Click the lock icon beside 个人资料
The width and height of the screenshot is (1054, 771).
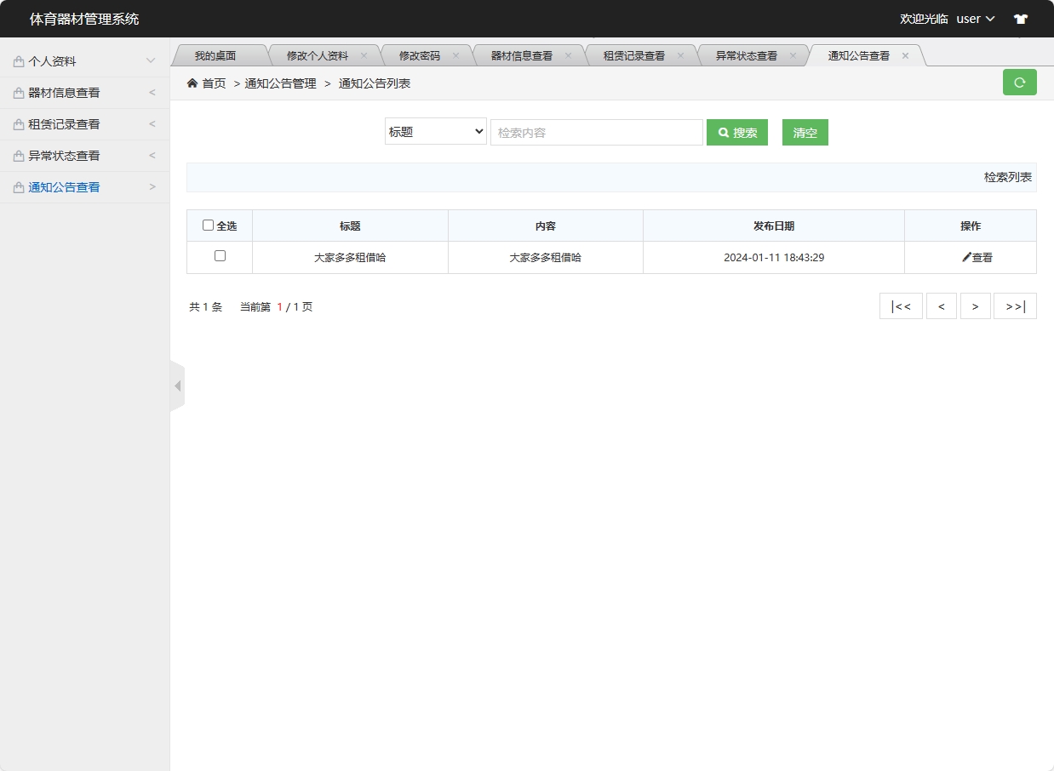[18, 60]
